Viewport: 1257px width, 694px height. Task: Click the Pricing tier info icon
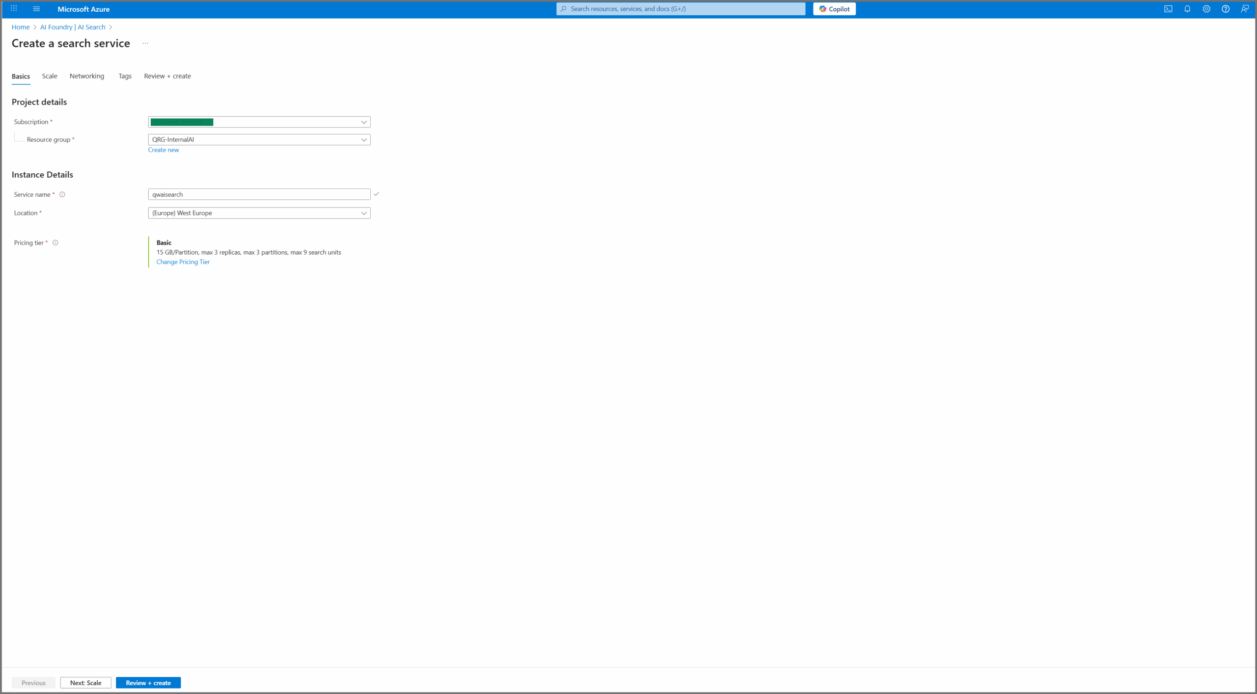coord(55,242)
